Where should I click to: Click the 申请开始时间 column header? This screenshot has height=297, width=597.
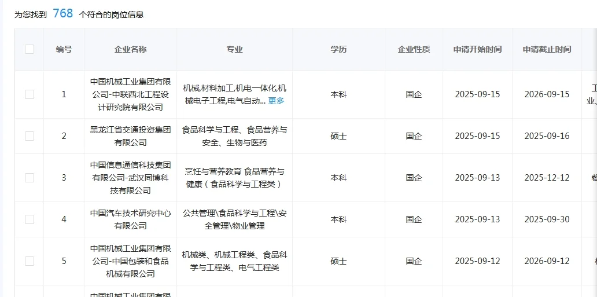click(x=477, y=49)
